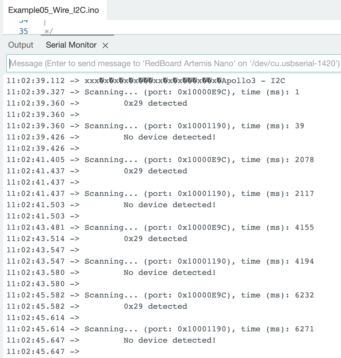Switch to the Output tab

pos(21,45)
